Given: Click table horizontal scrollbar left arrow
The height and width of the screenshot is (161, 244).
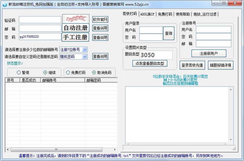Looking at the screenshot, I should (x=8, y=149).
